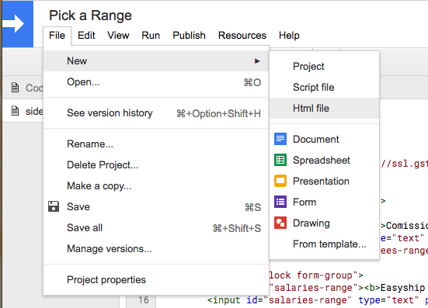Screen dimensions: 428x308
Task: Click the file icon beside Cod entry
Action: click(15, 88)
